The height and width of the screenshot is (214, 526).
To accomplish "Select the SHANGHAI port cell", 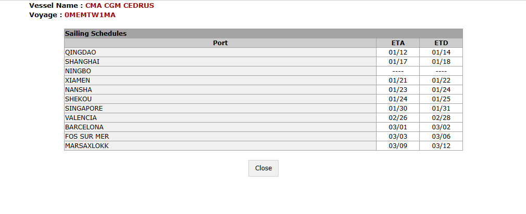I will point(82,62).
